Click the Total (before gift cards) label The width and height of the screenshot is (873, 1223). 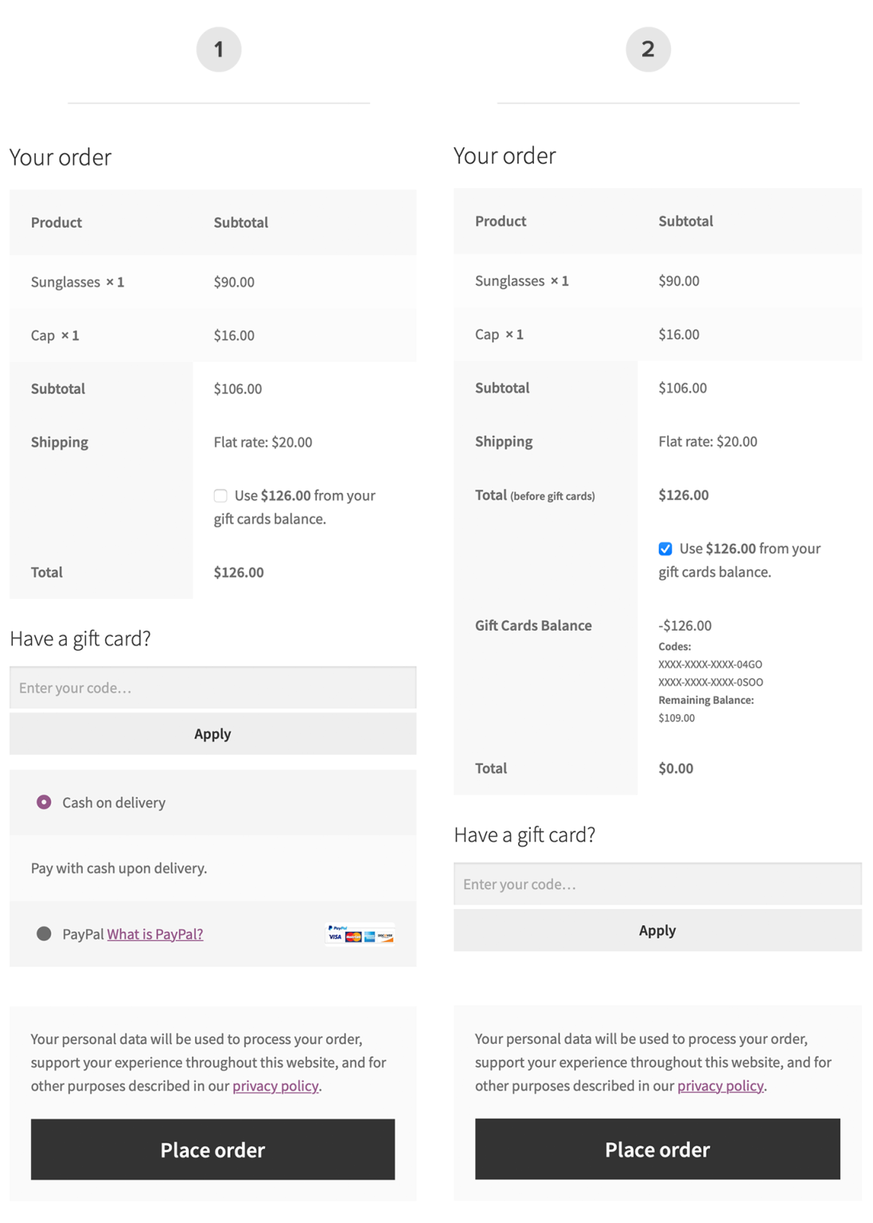coord(535,495)
